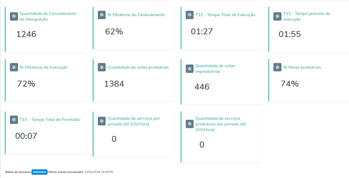Image resolution: width=349 pixels, height=178 pixels.
Task: Open the T12 - Tempo Total de Execução title
Action: (x=225, y=15)
